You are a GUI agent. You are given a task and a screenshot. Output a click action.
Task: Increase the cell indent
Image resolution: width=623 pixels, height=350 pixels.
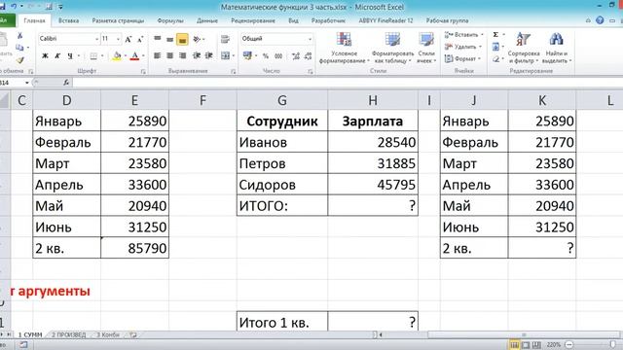pyautogui.click(x=208, y=56)
